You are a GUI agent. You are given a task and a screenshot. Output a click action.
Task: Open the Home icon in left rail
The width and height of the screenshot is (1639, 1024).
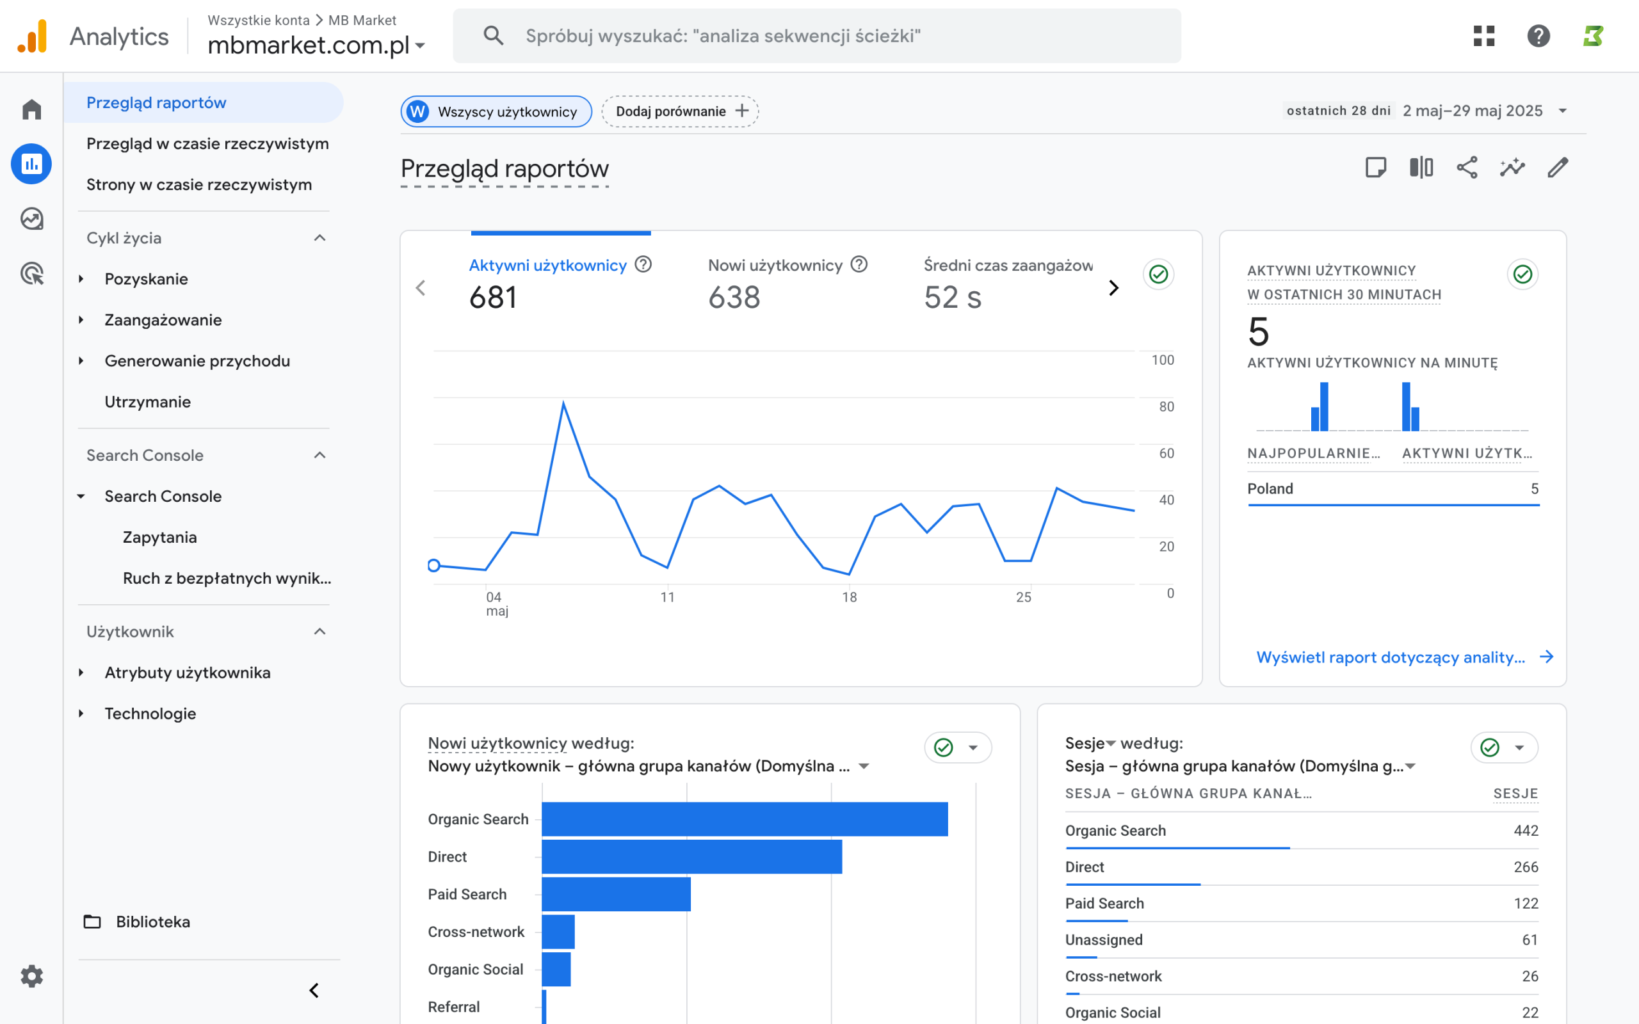pos(31,109)
